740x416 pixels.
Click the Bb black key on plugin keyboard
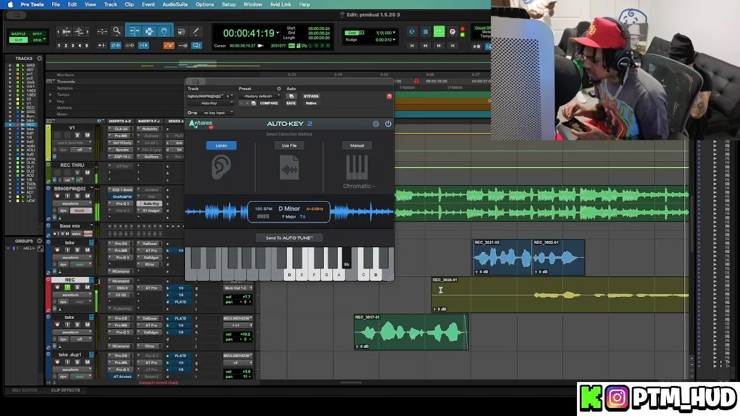pyautogui.click(x=346, y=258)
